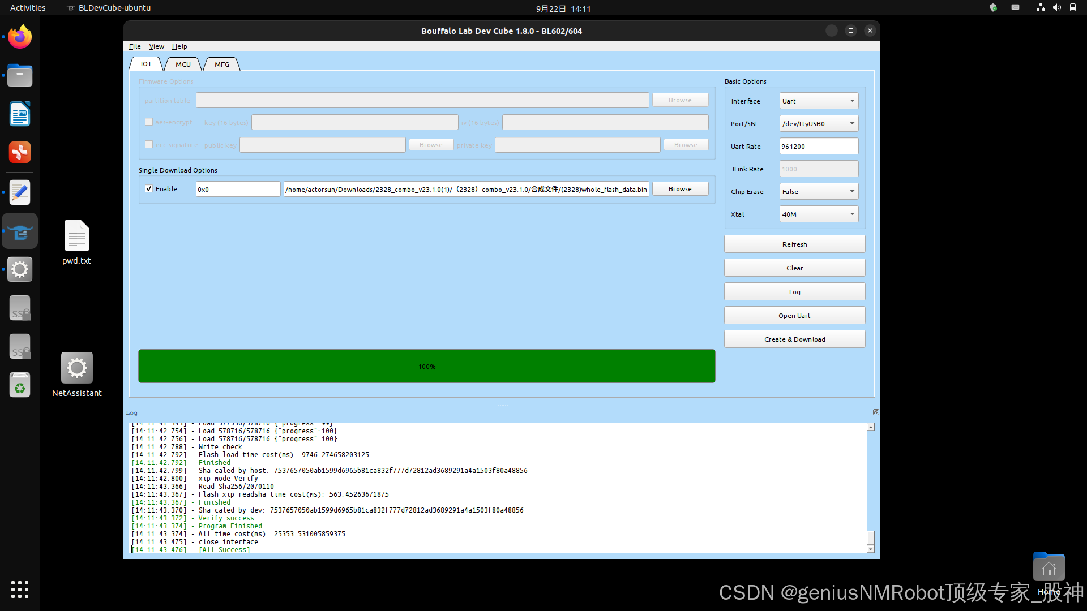Screen dimensions: 1087x611
Task: Browse for single download bin file
Action: pos(680,189)
